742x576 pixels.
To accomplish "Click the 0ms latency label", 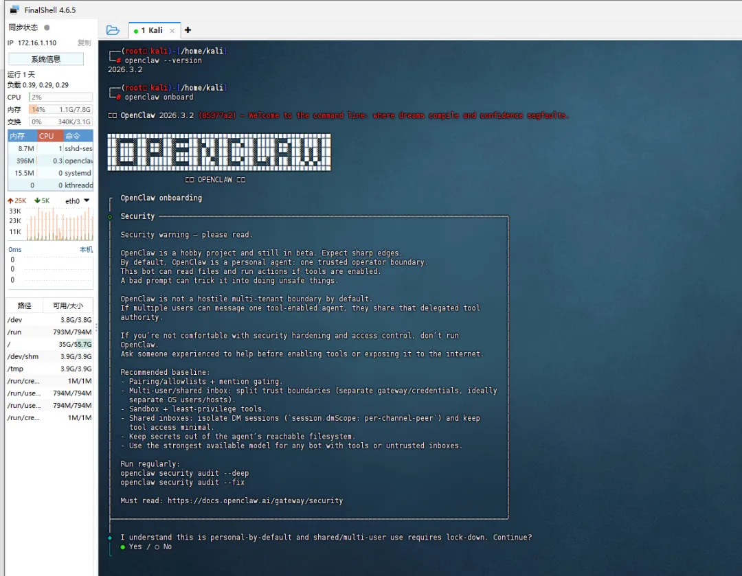I will (15, 250).
